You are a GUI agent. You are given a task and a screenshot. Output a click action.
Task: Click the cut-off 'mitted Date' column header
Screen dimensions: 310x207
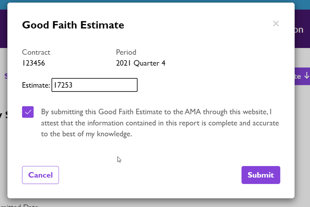click(x=19, y=205)
